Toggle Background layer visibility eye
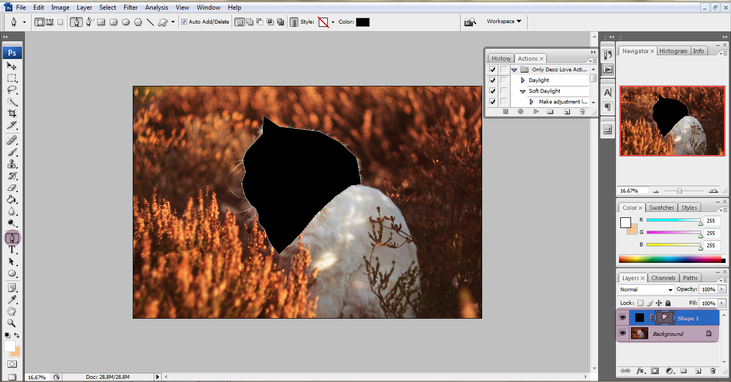 coord(622,334)
